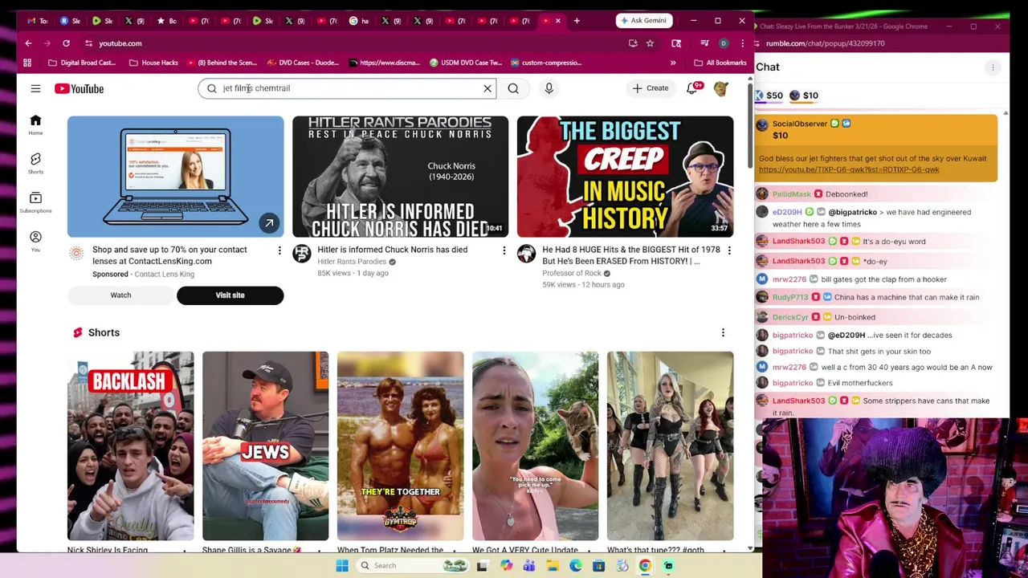Screen dimensions: 1028x578
Task: Click the Visit site button
Action: point(230,295)
